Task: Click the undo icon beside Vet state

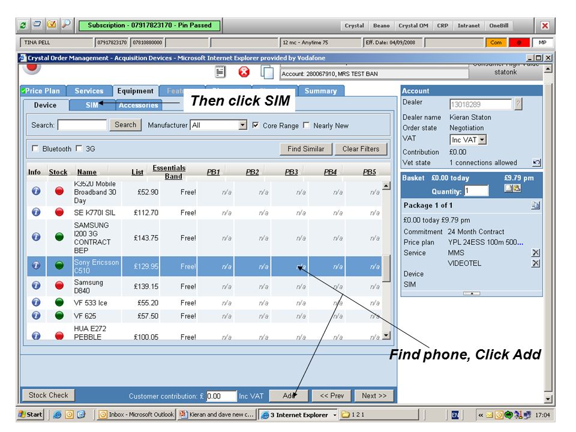Action: pos(536,163)
